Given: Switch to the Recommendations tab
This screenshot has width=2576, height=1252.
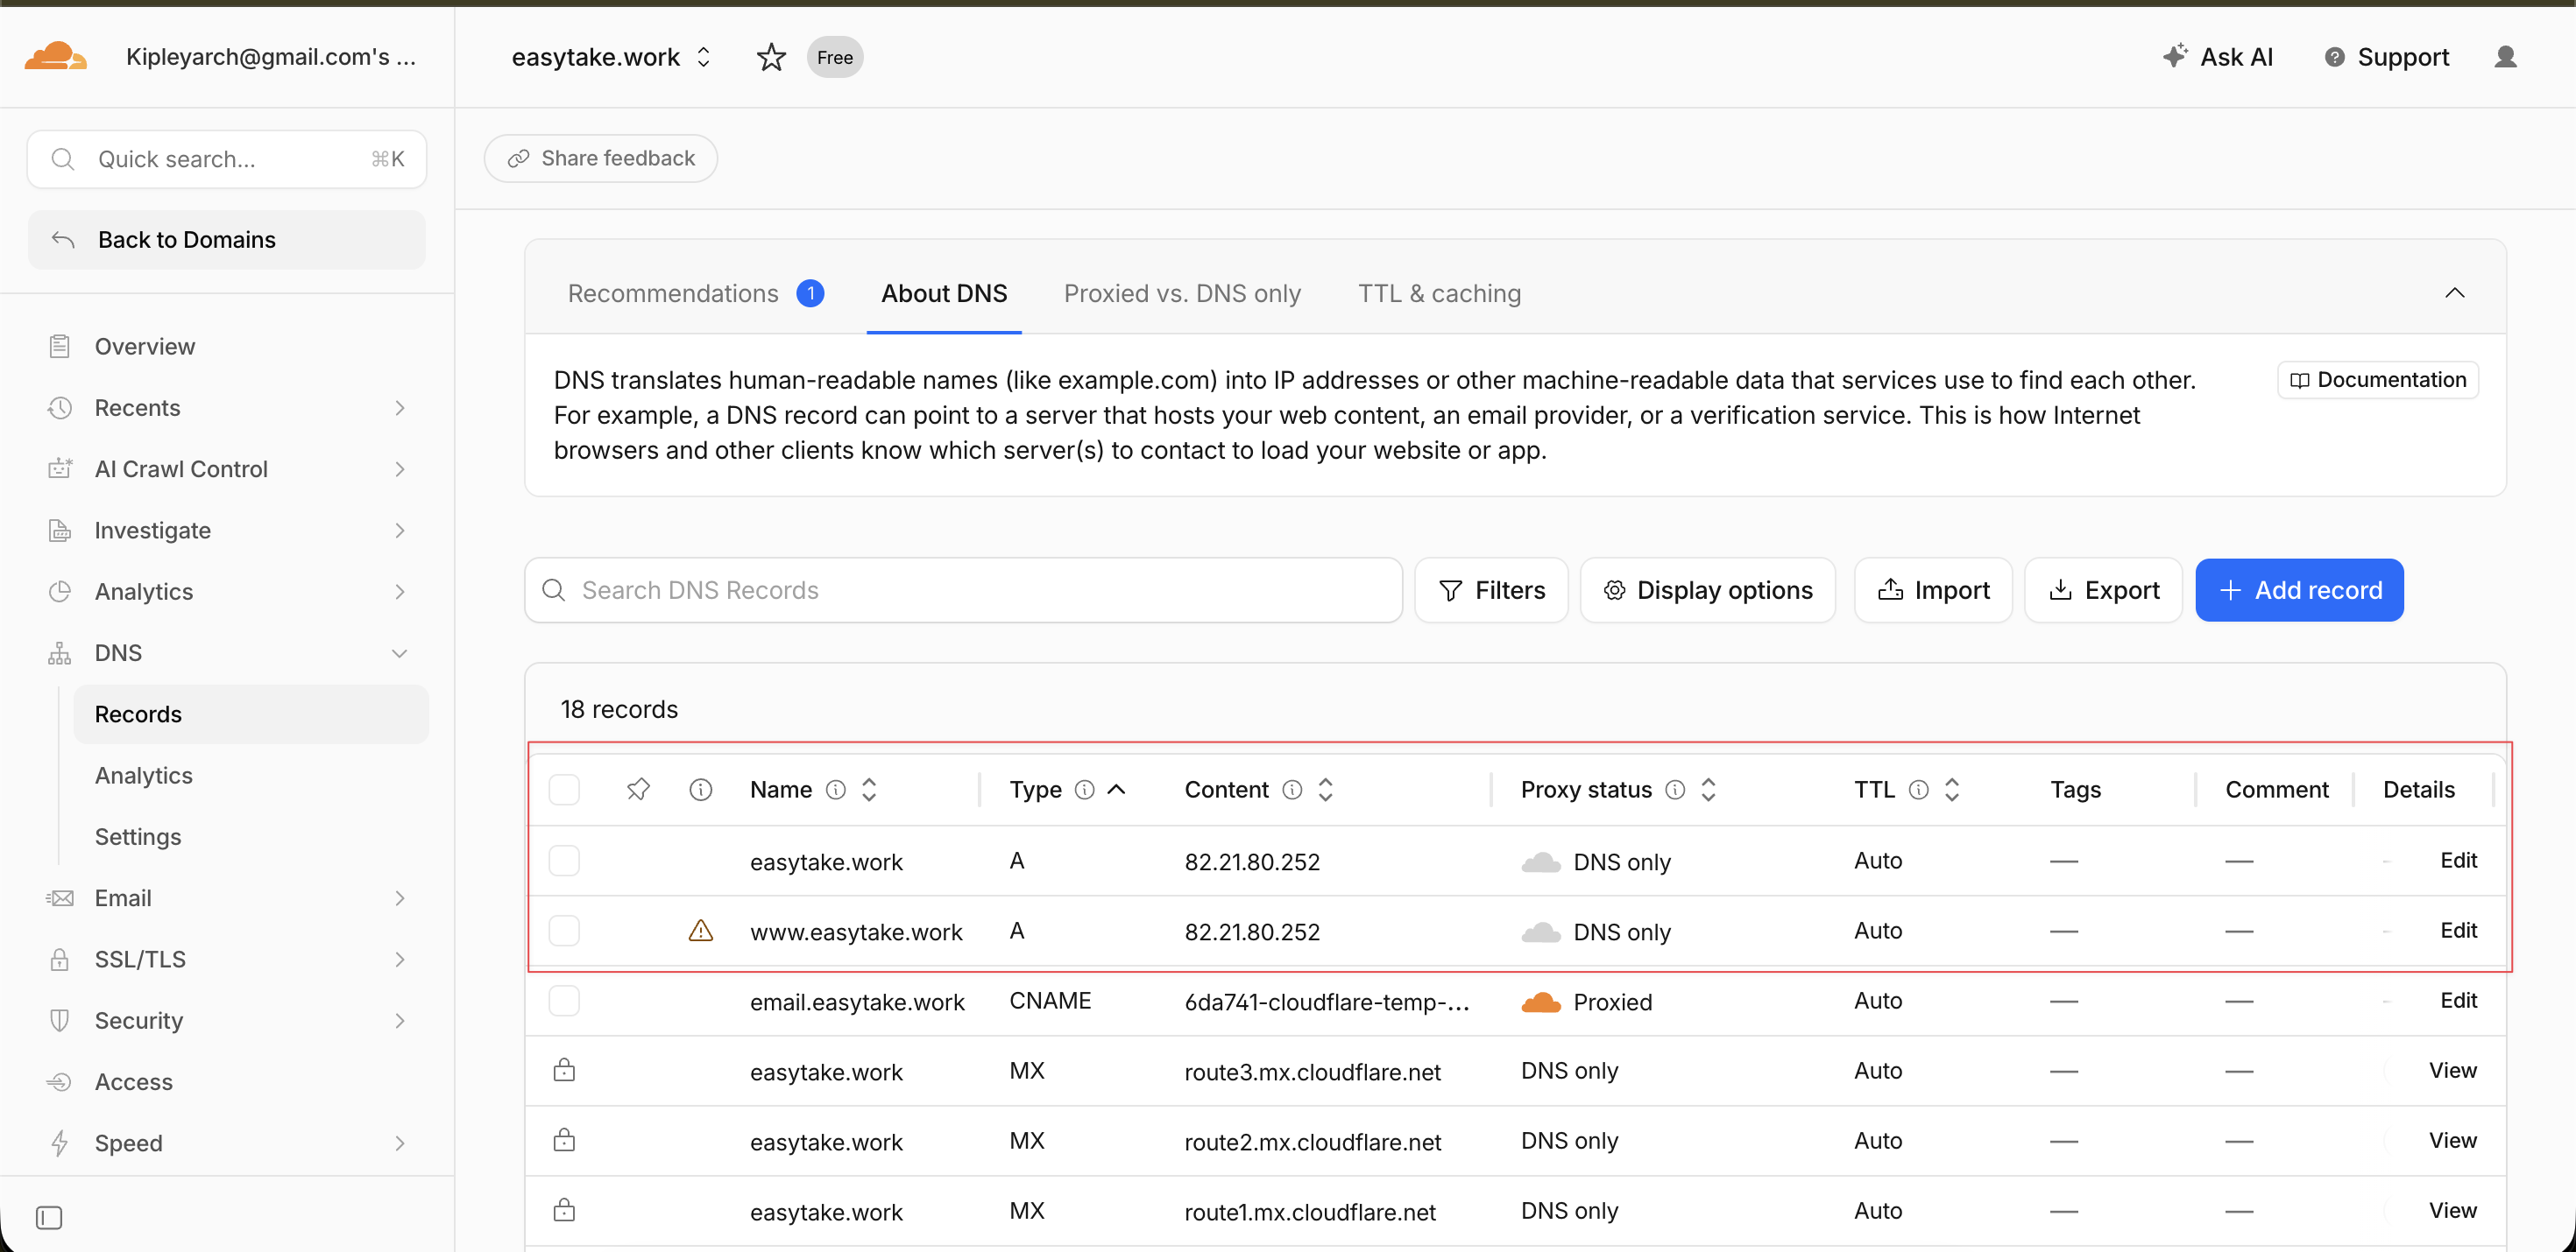Looking at the screenshot, I should pyautogui.click(x=696, y=292).
